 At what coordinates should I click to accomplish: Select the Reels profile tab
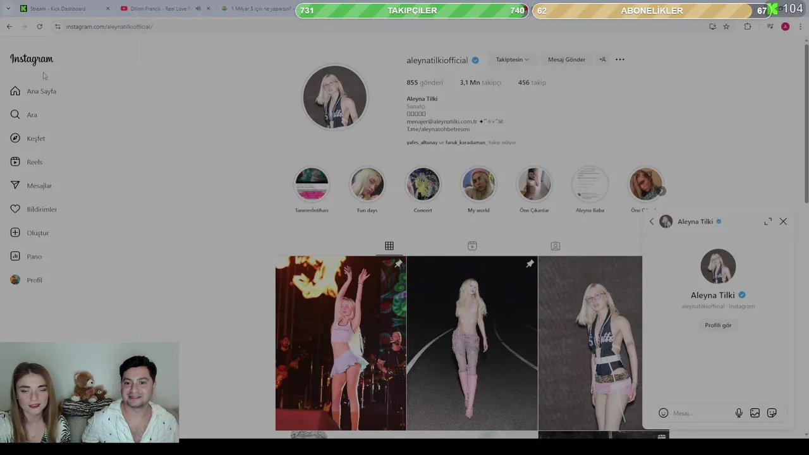click(x=472, y=246)
